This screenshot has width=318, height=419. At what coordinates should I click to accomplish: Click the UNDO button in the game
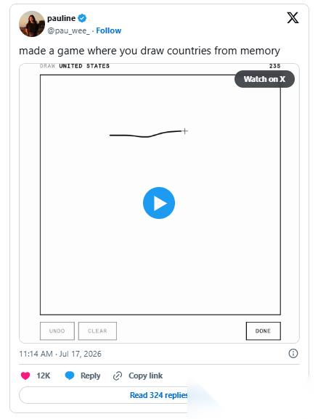point(57,331)
